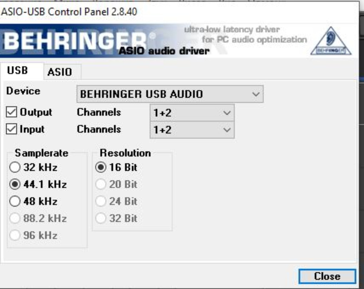The height and width of the screenshot is (289, 364).
Task: Switch to the ASIO tab
Action: (x=62, y=72)
